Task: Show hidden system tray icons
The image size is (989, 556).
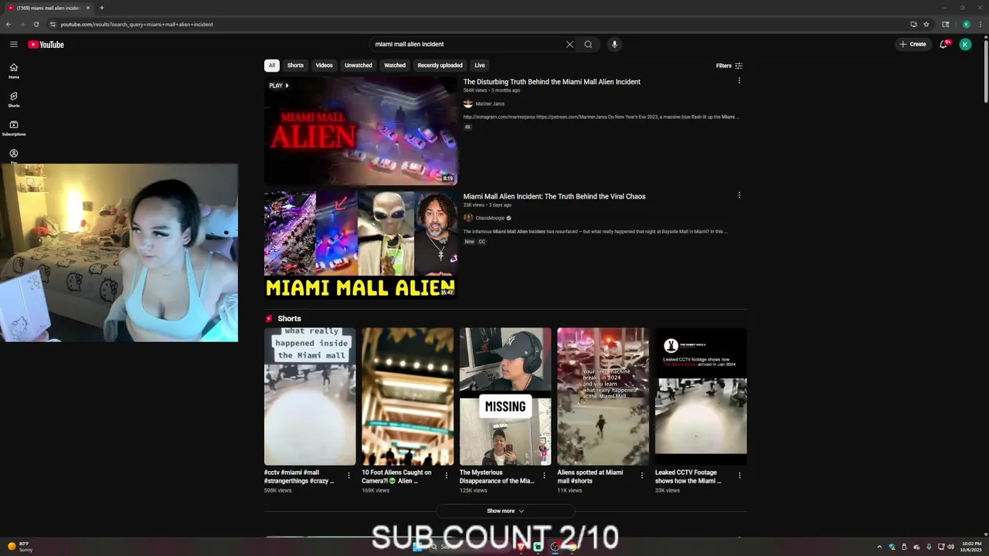Action: pyautogui.click(x=879, y=547)
